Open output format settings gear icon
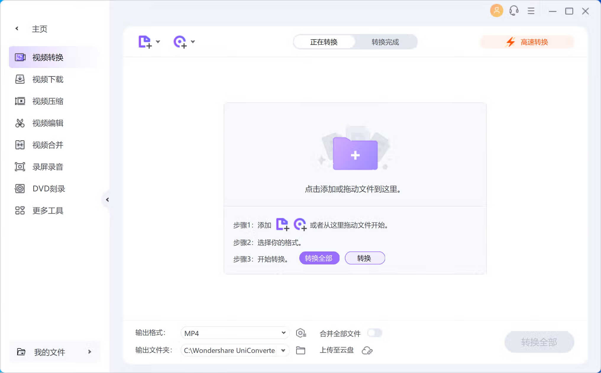 point(301,332)
